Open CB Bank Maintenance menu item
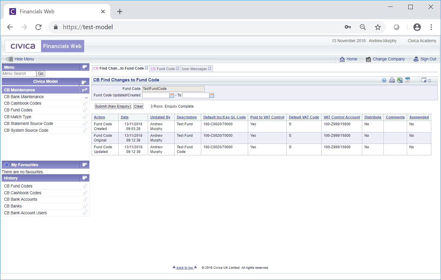The height and width of the screenshot is (280, 441). click(x=24, y=97)
